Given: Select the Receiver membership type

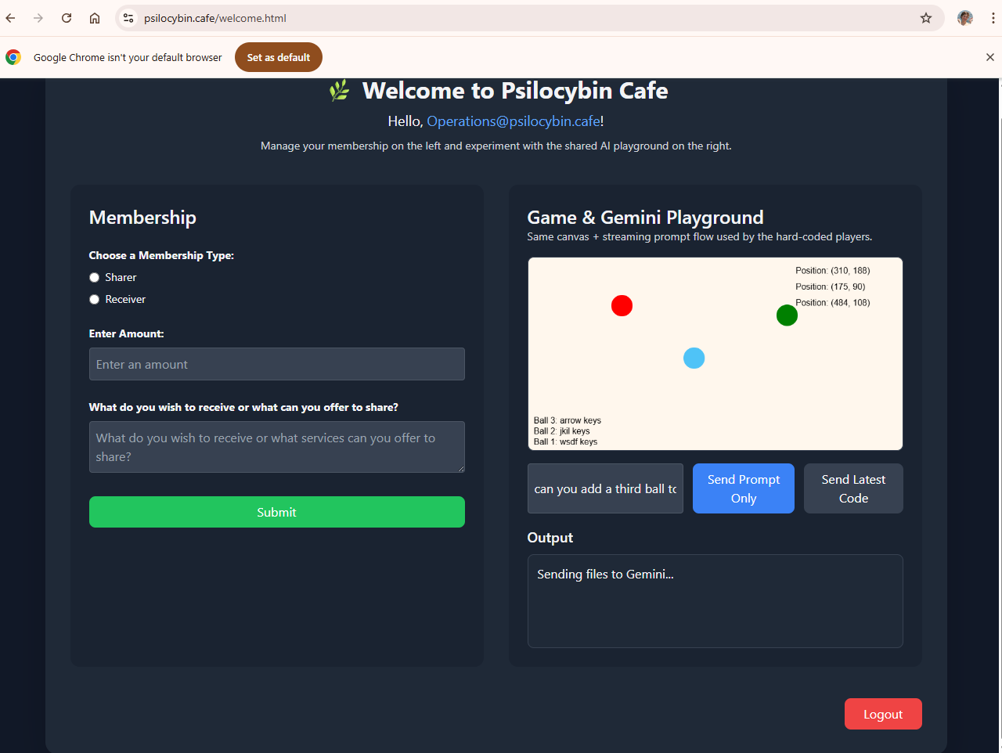Looking at the screenshot, I should 95,300.
